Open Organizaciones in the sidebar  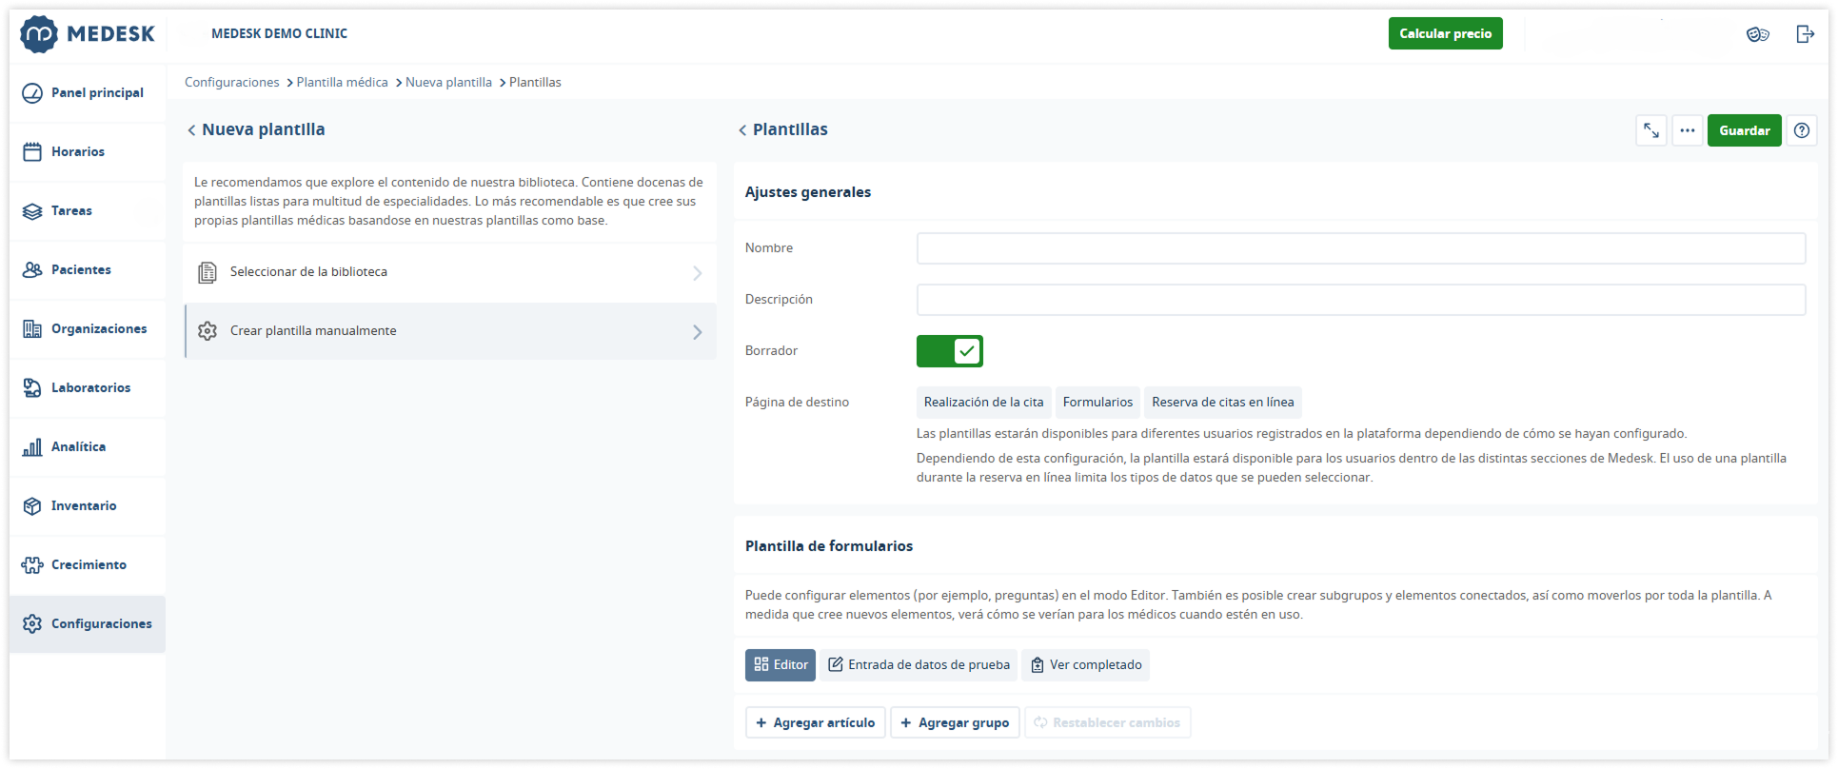coord(88,328)
